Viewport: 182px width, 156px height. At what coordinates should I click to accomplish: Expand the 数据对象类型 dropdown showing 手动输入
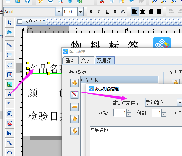pyautogui.click(x=180, y=102)
